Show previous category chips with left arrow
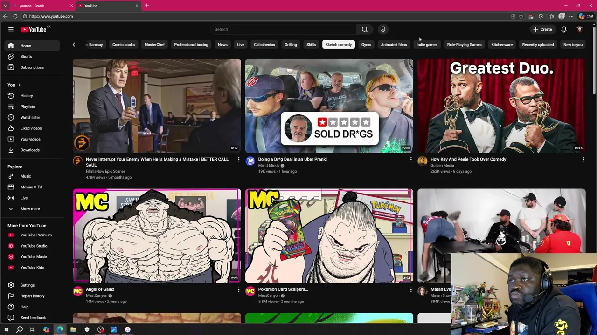The image size is (597, 335). 74,45
